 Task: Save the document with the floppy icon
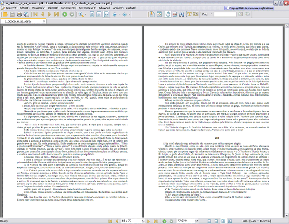pyautogui.click(x=12, y=14)
